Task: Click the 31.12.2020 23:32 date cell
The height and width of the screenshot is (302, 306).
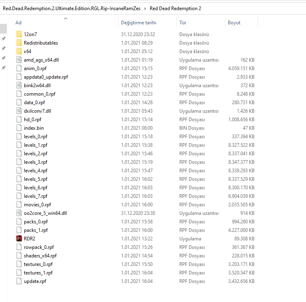Action: pos(138,34)
